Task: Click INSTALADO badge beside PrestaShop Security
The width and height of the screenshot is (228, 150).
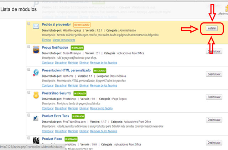Action: tap(80, 93)
